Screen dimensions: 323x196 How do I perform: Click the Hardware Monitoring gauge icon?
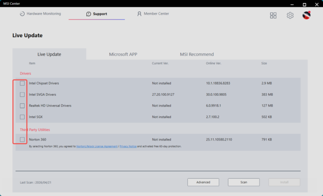[x=22, y=14]
